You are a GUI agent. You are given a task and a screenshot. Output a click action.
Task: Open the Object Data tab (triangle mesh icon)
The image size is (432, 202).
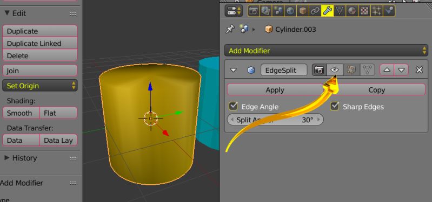340,11
